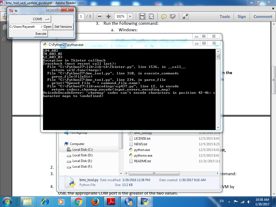Click the zoom in plus icon in Adobe Reader
276x207 pixels.
pyautogui.click(x=108, y=16)
